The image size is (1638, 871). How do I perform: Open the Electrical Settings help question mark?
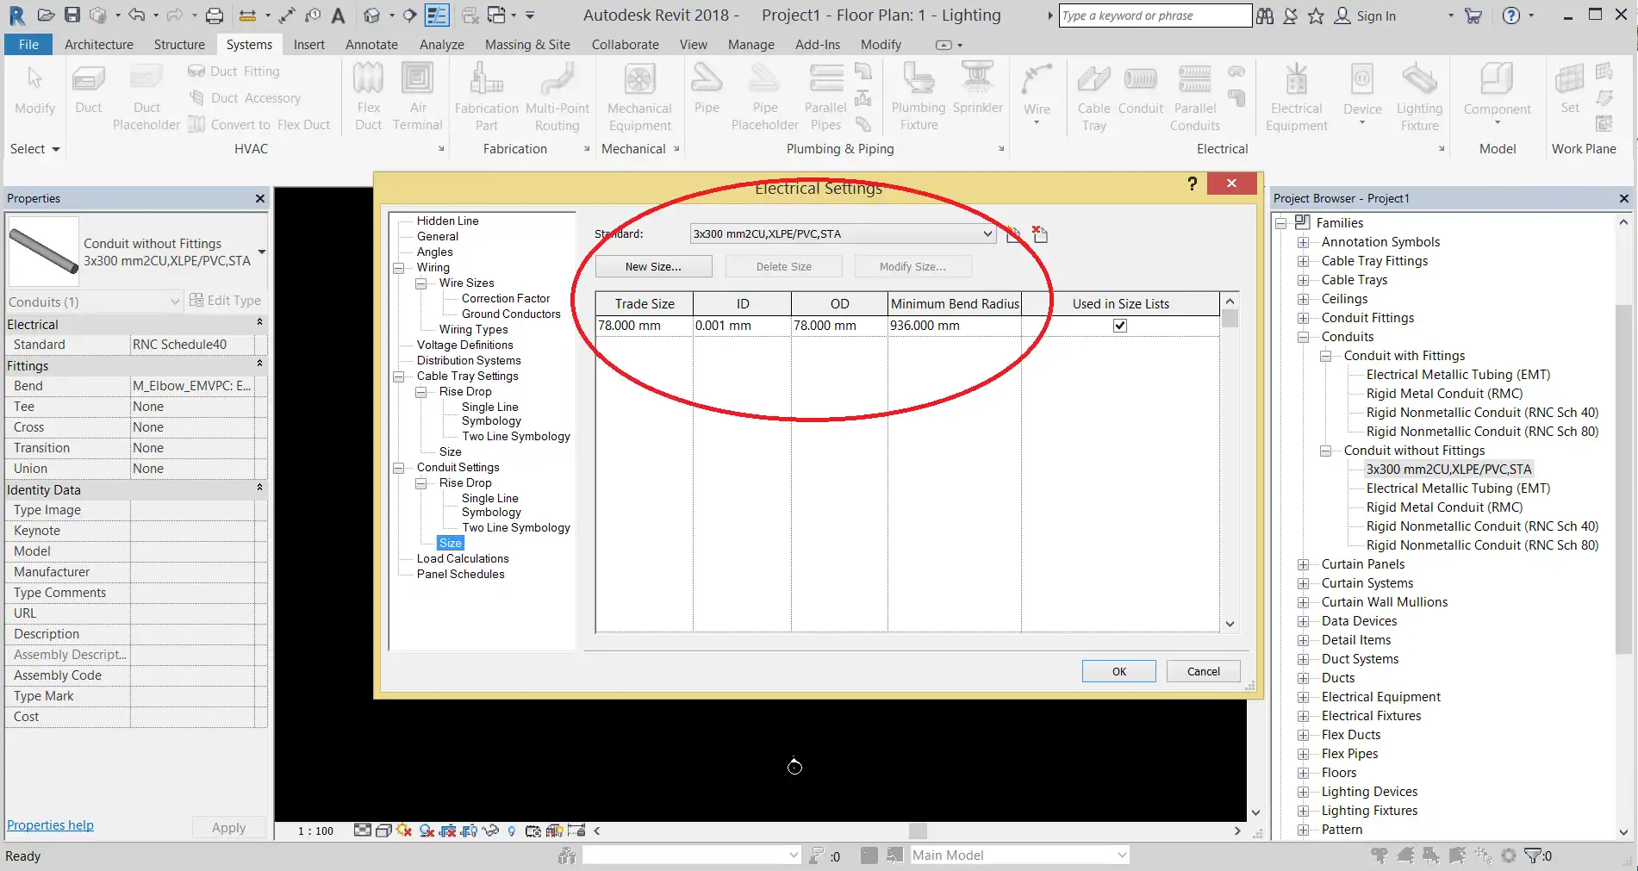coord(1192,184)
